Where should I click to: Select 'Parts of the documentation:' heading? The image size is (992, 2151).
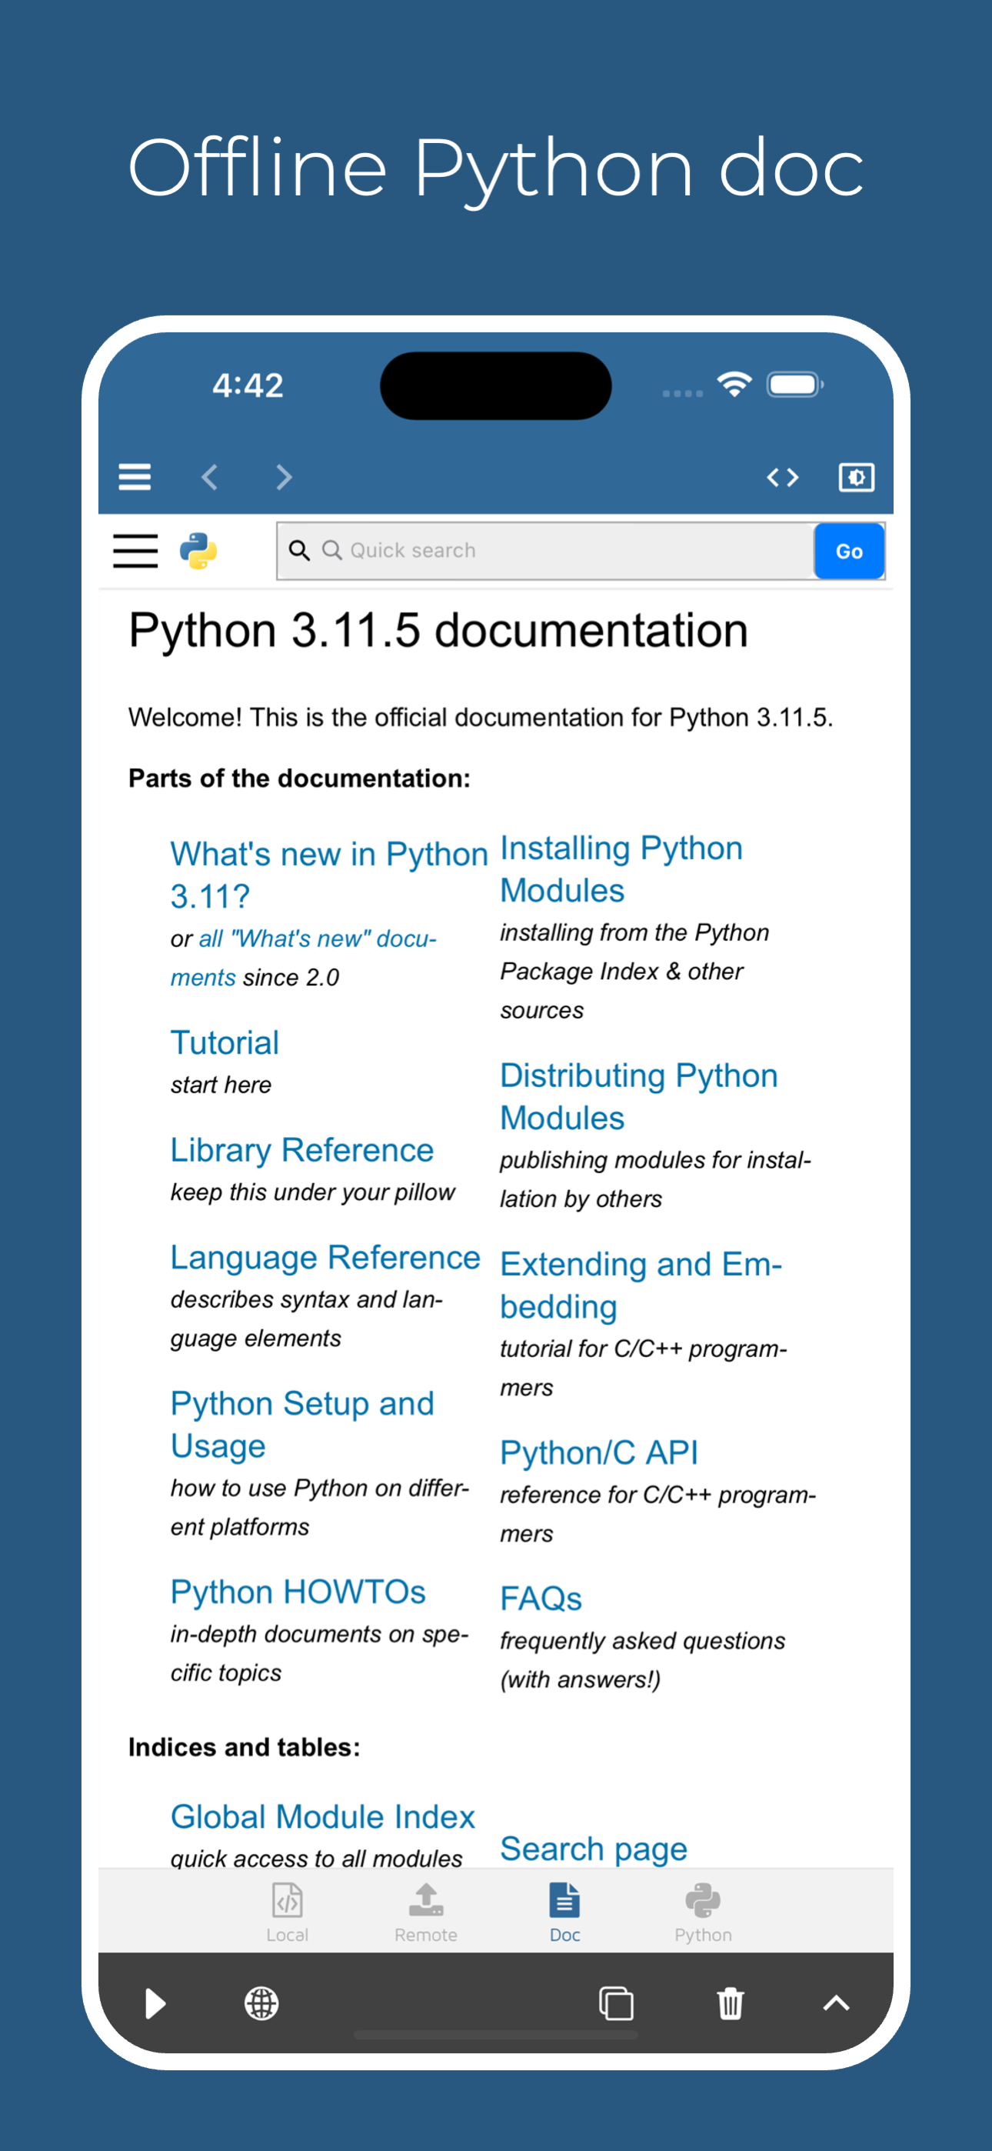[x=299, y=779]
